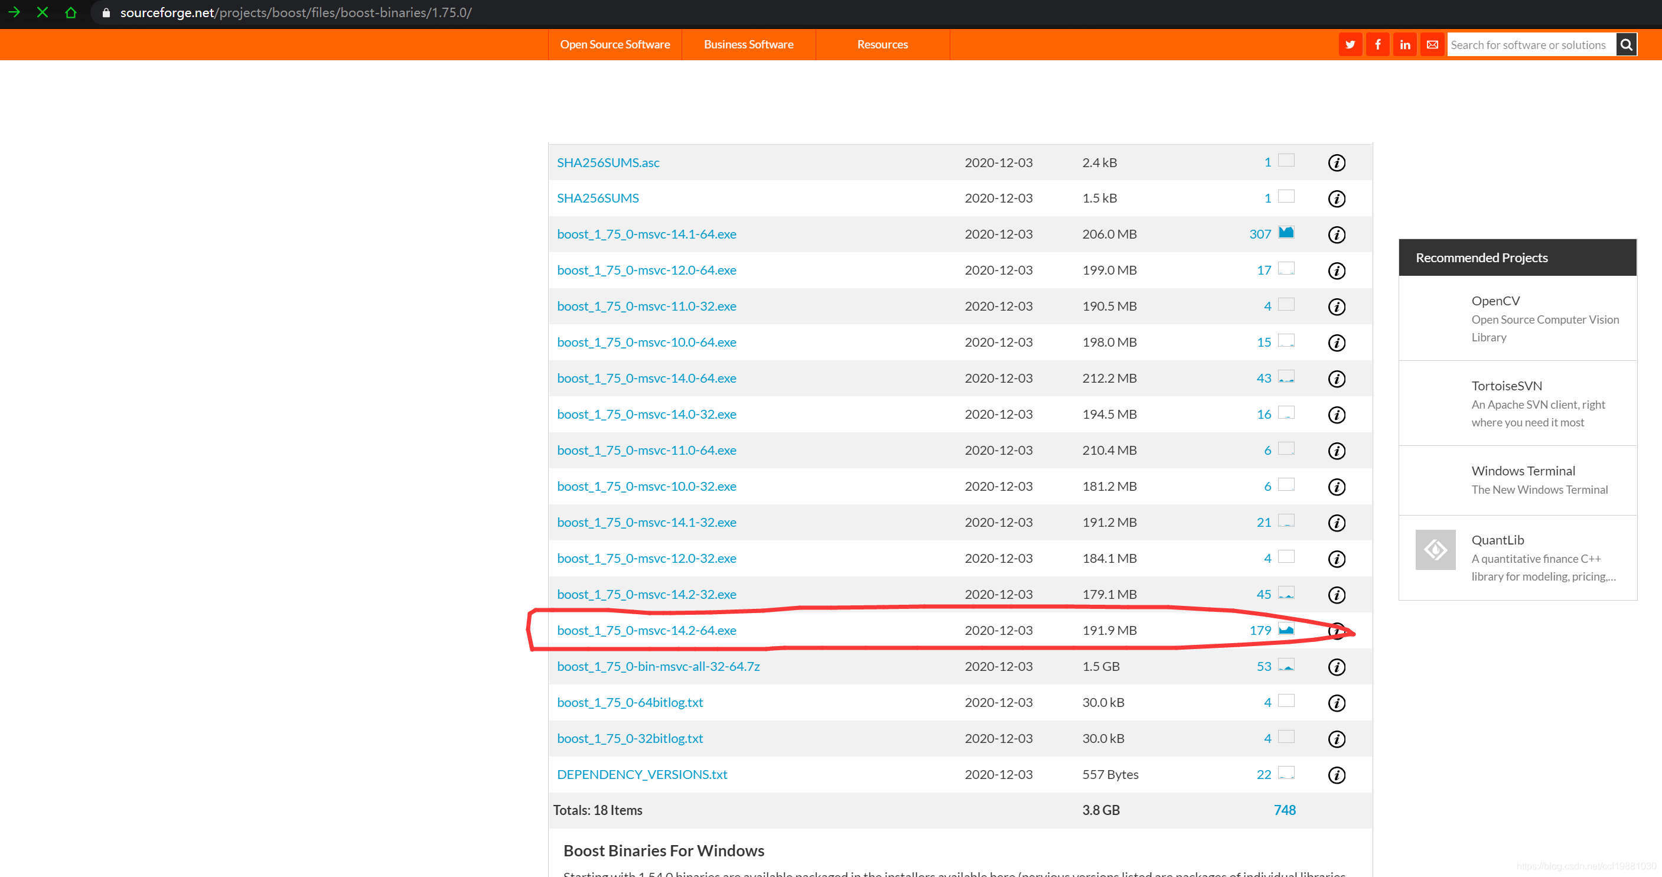Open the Resources menu
The width and height of the screenshot is (1662, 877).
(x=882, y=44)
